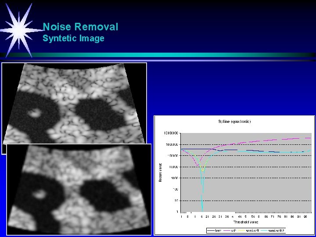This screenshot has width=316, height=237.
Task: Click the gray chart plot area
Action: point(246,172)
